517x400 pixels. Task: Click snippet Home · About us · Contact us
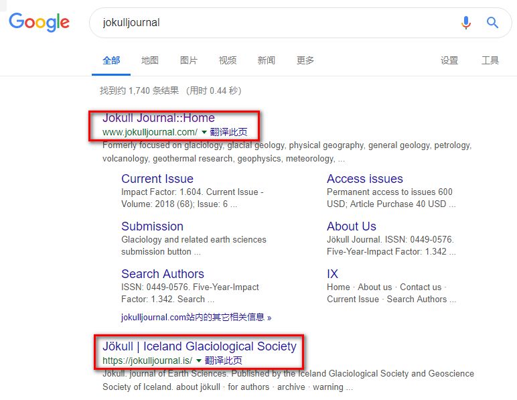pyautogui.click(x=387, y=287)
